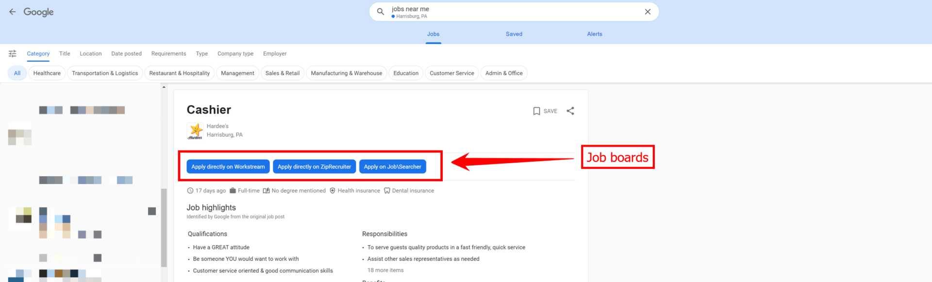The height and width of the screenshot is (282, 932).
Task: Click the Hardee's company logo
Action: tap(195, 131)
